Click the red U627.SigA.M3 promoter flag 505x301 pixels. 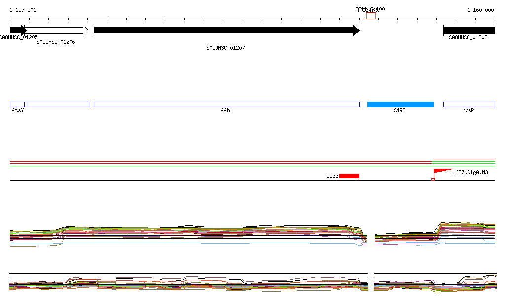(x=441, y=171)
